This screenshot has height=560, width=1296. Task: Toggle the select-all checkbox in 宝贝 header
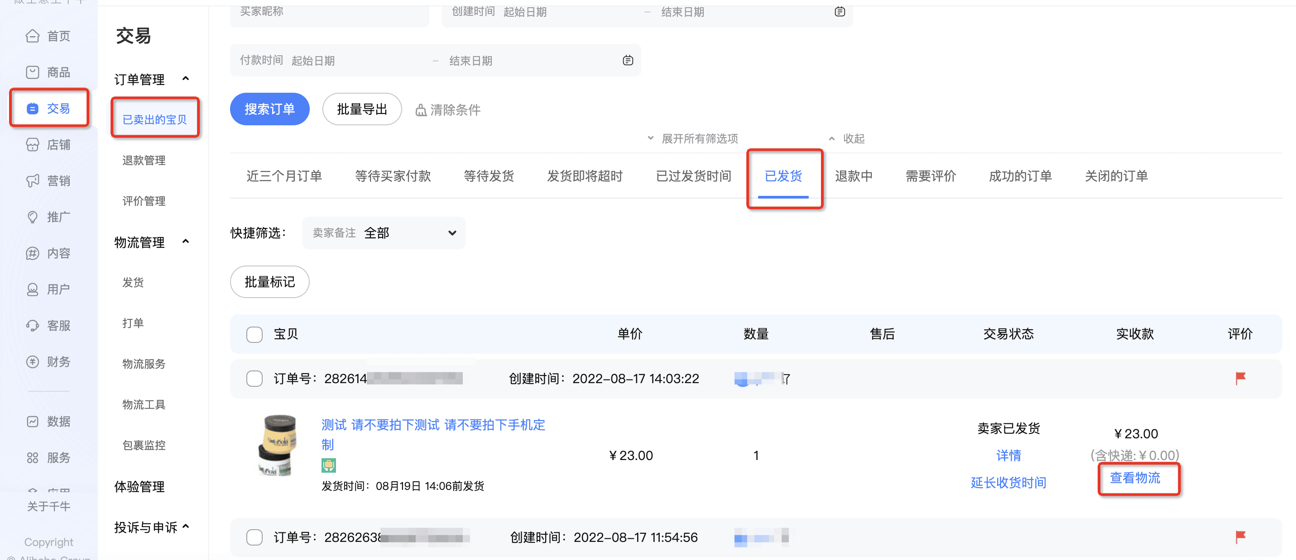coord(254,334)
